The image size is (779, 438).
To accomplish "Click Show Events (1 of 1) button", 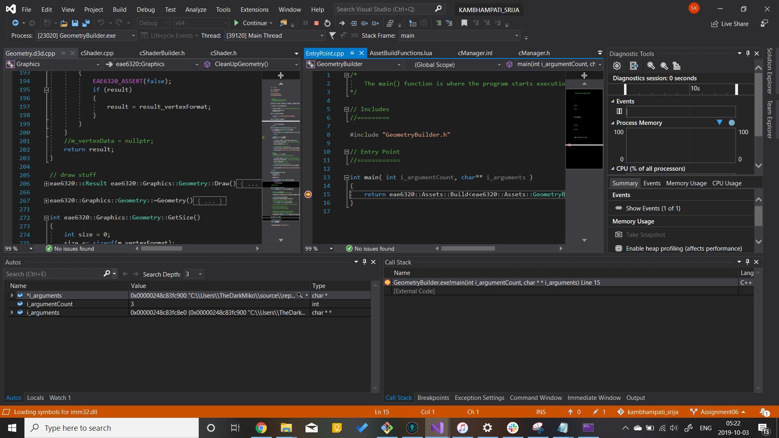I will (x=654, y=208).
